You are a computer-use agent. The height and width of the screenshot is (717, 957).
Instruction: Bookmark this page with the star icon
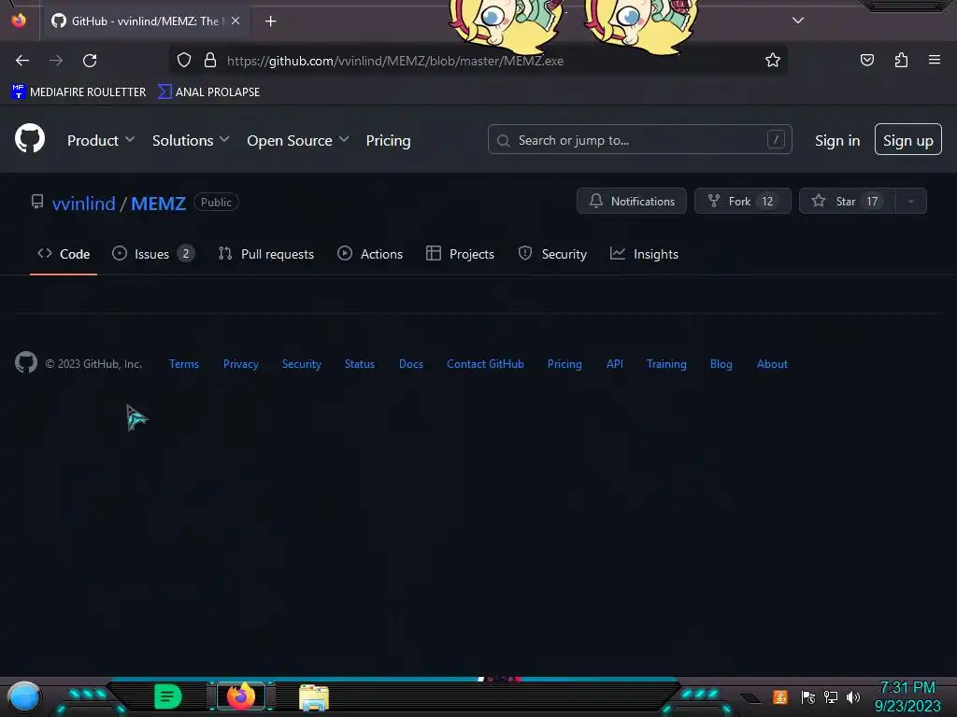773,61
